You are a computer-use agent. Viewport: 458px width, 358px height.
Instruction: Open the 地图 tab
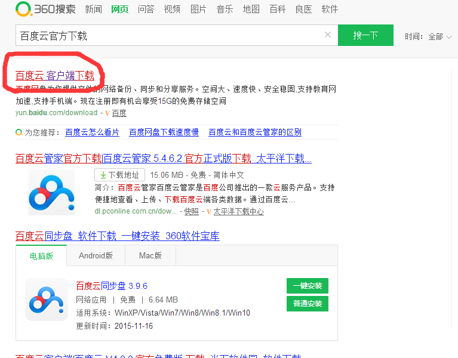251,10
